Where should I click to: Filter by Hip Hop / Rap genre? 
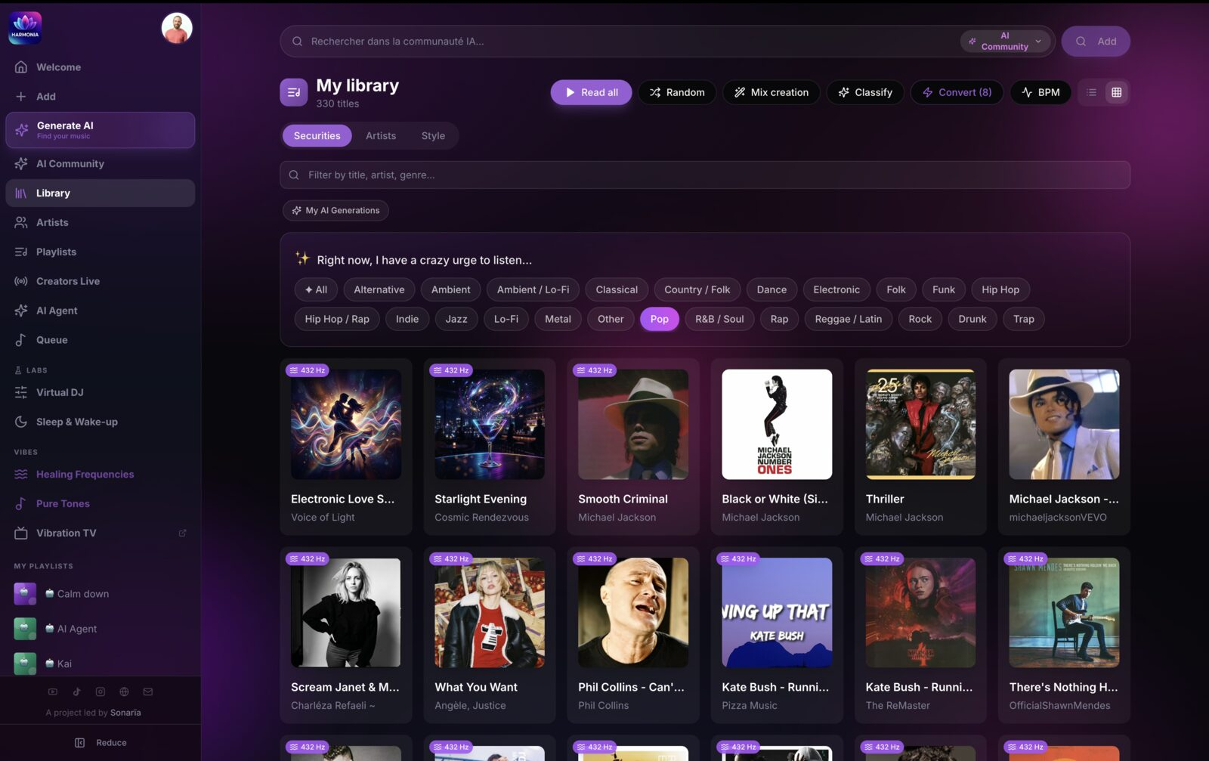pos(337,320)
